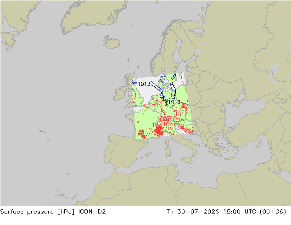Click the black 1013 label over Germany
The width and height of the screenshot is (291, 225).
coord(174,102)
